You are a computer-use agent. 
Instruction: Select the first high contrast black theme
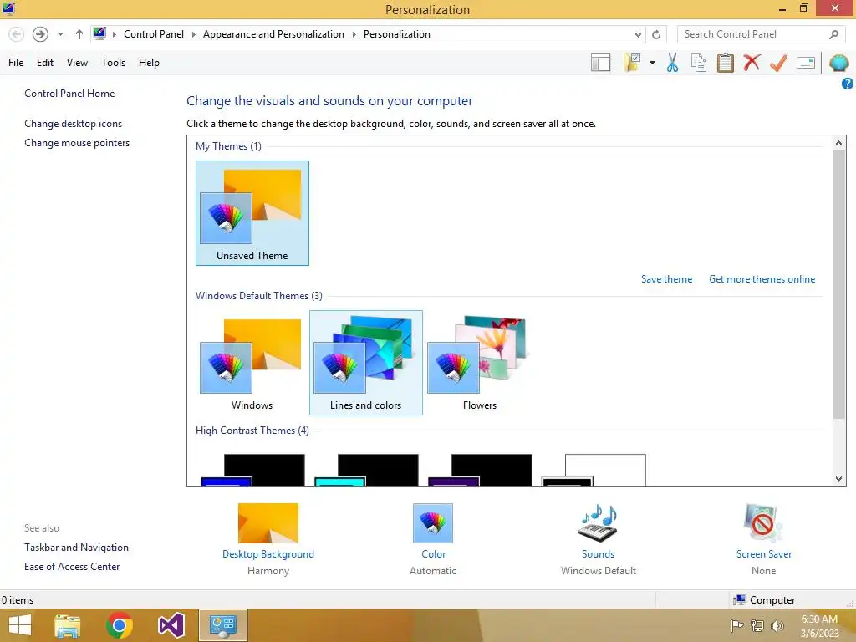tap(252, 470)
